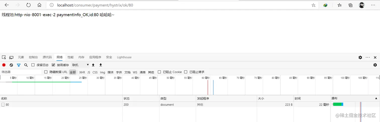The height and width of the screenshot is (122, 380).
Task: Open the 安全 tab
Action: pos(109,57)
